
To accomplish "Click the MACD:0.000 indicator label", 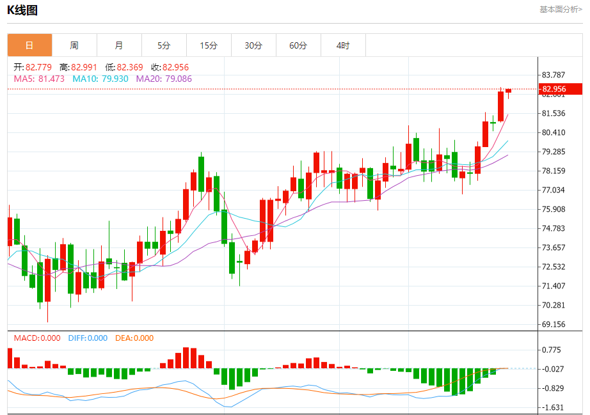I will tap(37, 338).
